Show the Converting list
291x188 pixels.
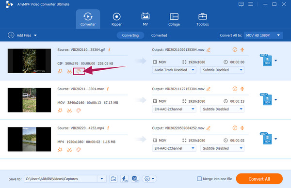(x=130, y=35)
